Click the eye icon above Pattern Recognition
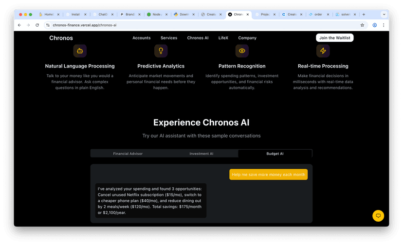This screenshot has height=245, width=403. tap(242, 51)
